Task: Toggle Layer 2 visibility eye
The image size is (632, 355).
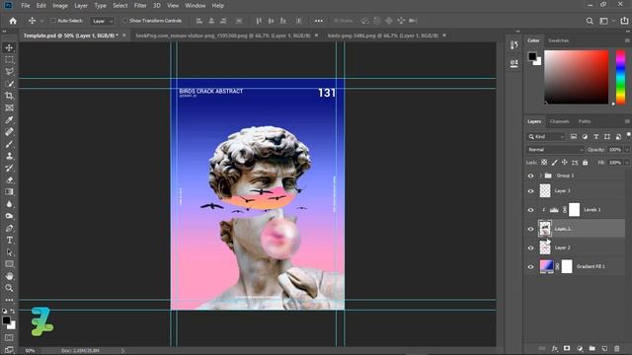Action: pos(530,248)
